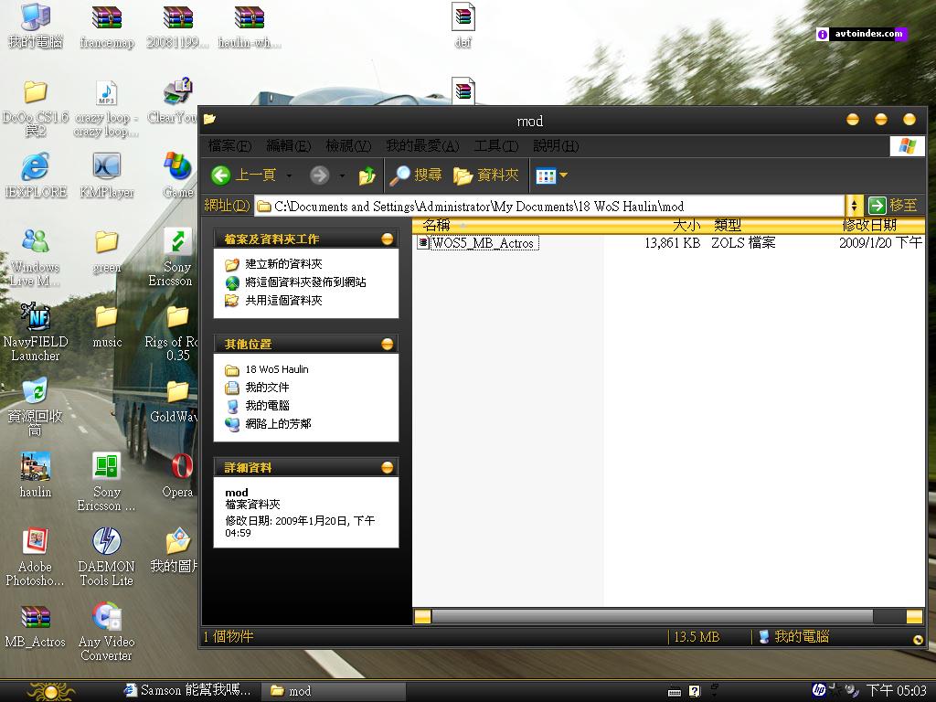Toggle the Folders (資料夾) pane button
This screenshot has height=702, width=936.
coord(486,175)
